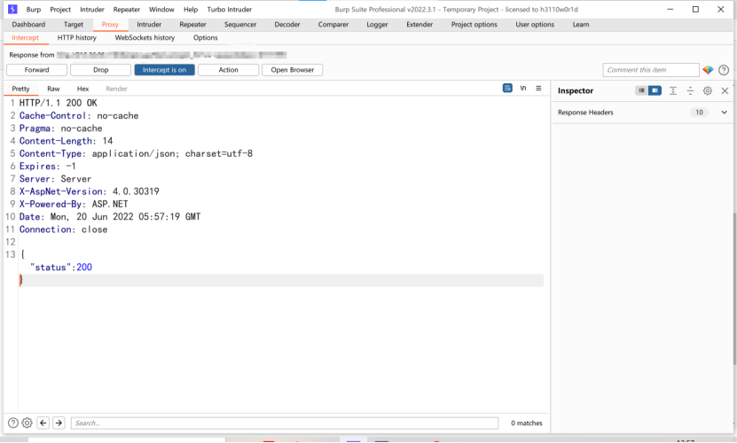Viewport: 737px width, 443px height.
Task: Go to previous search match arrow
Action: click(x=43, y=423)
